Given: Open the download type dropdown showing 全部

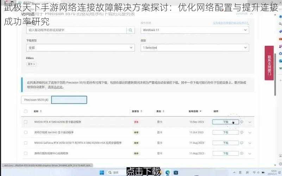Looking at the screenshot, I should (x=80, y=48).
